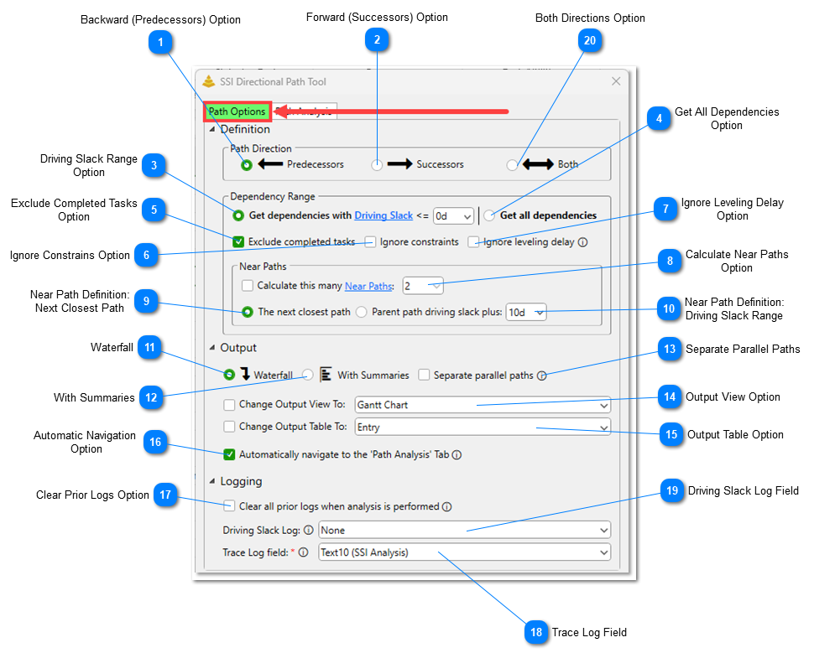Open the Trace Log field Text10 dropdown
Image resolution: width=814 pixels, height=653 pixels.
pyautogui.click(x=464, y=552)
